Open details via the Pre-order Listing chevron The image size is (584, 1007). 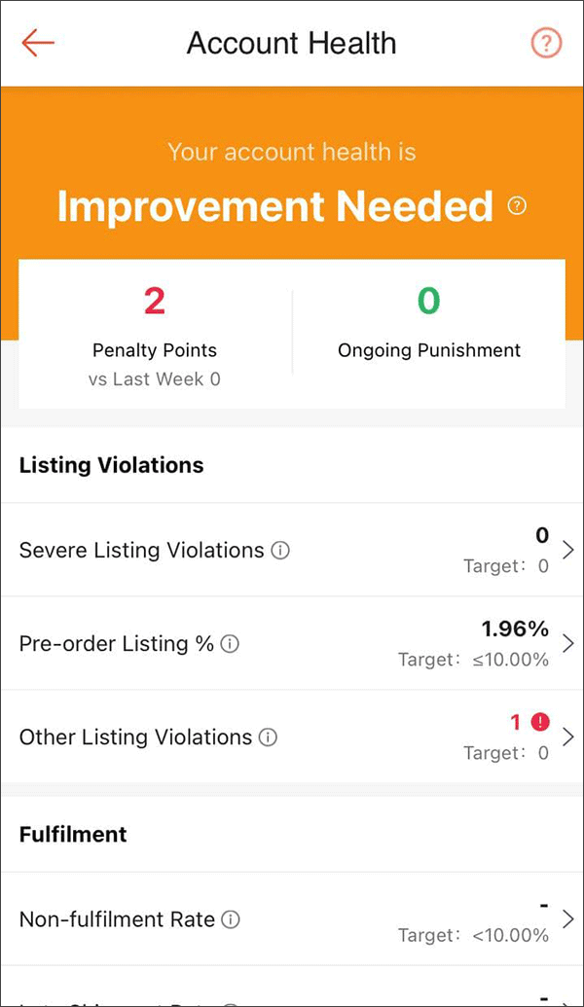[x=569, y=643]
